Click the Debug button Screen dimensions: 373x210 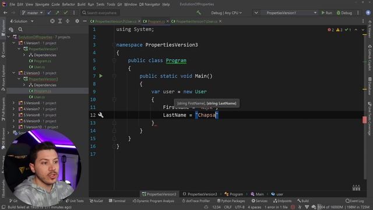pyautogui.click(x=344, y=13)
